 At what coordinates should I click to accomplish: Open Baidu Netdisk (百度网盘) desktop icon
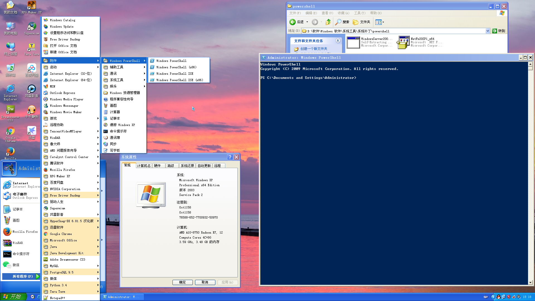pyautogui.click(x=31, y=70)
